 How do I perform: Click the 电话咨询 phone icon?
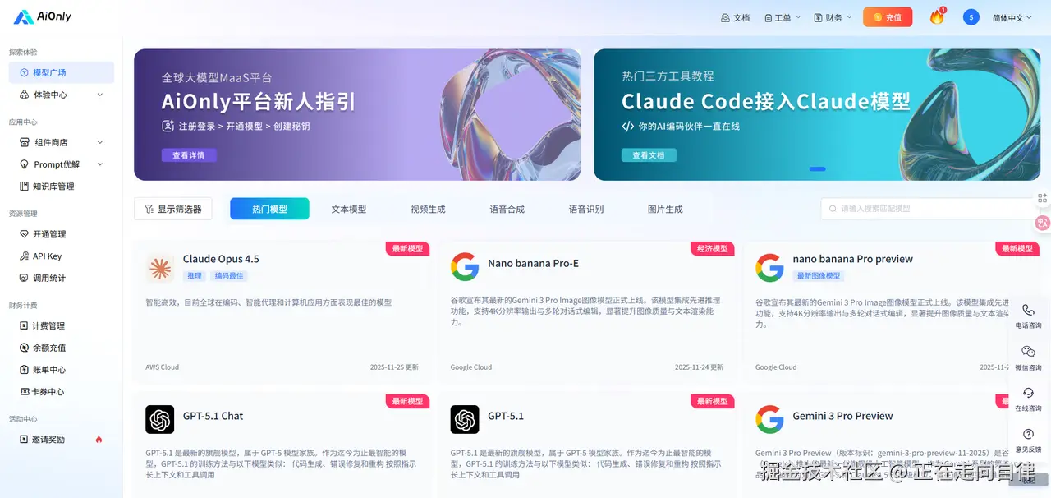point(1028,310)
